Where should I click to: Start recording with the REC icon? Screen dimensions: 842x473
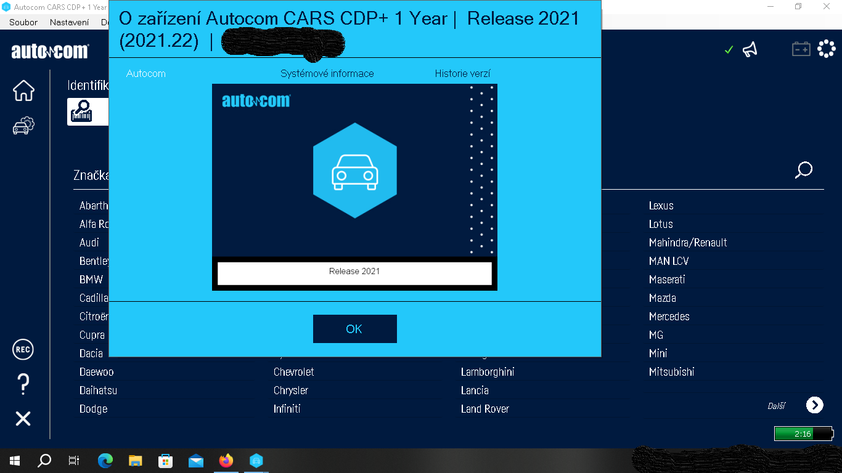(23, 349)
